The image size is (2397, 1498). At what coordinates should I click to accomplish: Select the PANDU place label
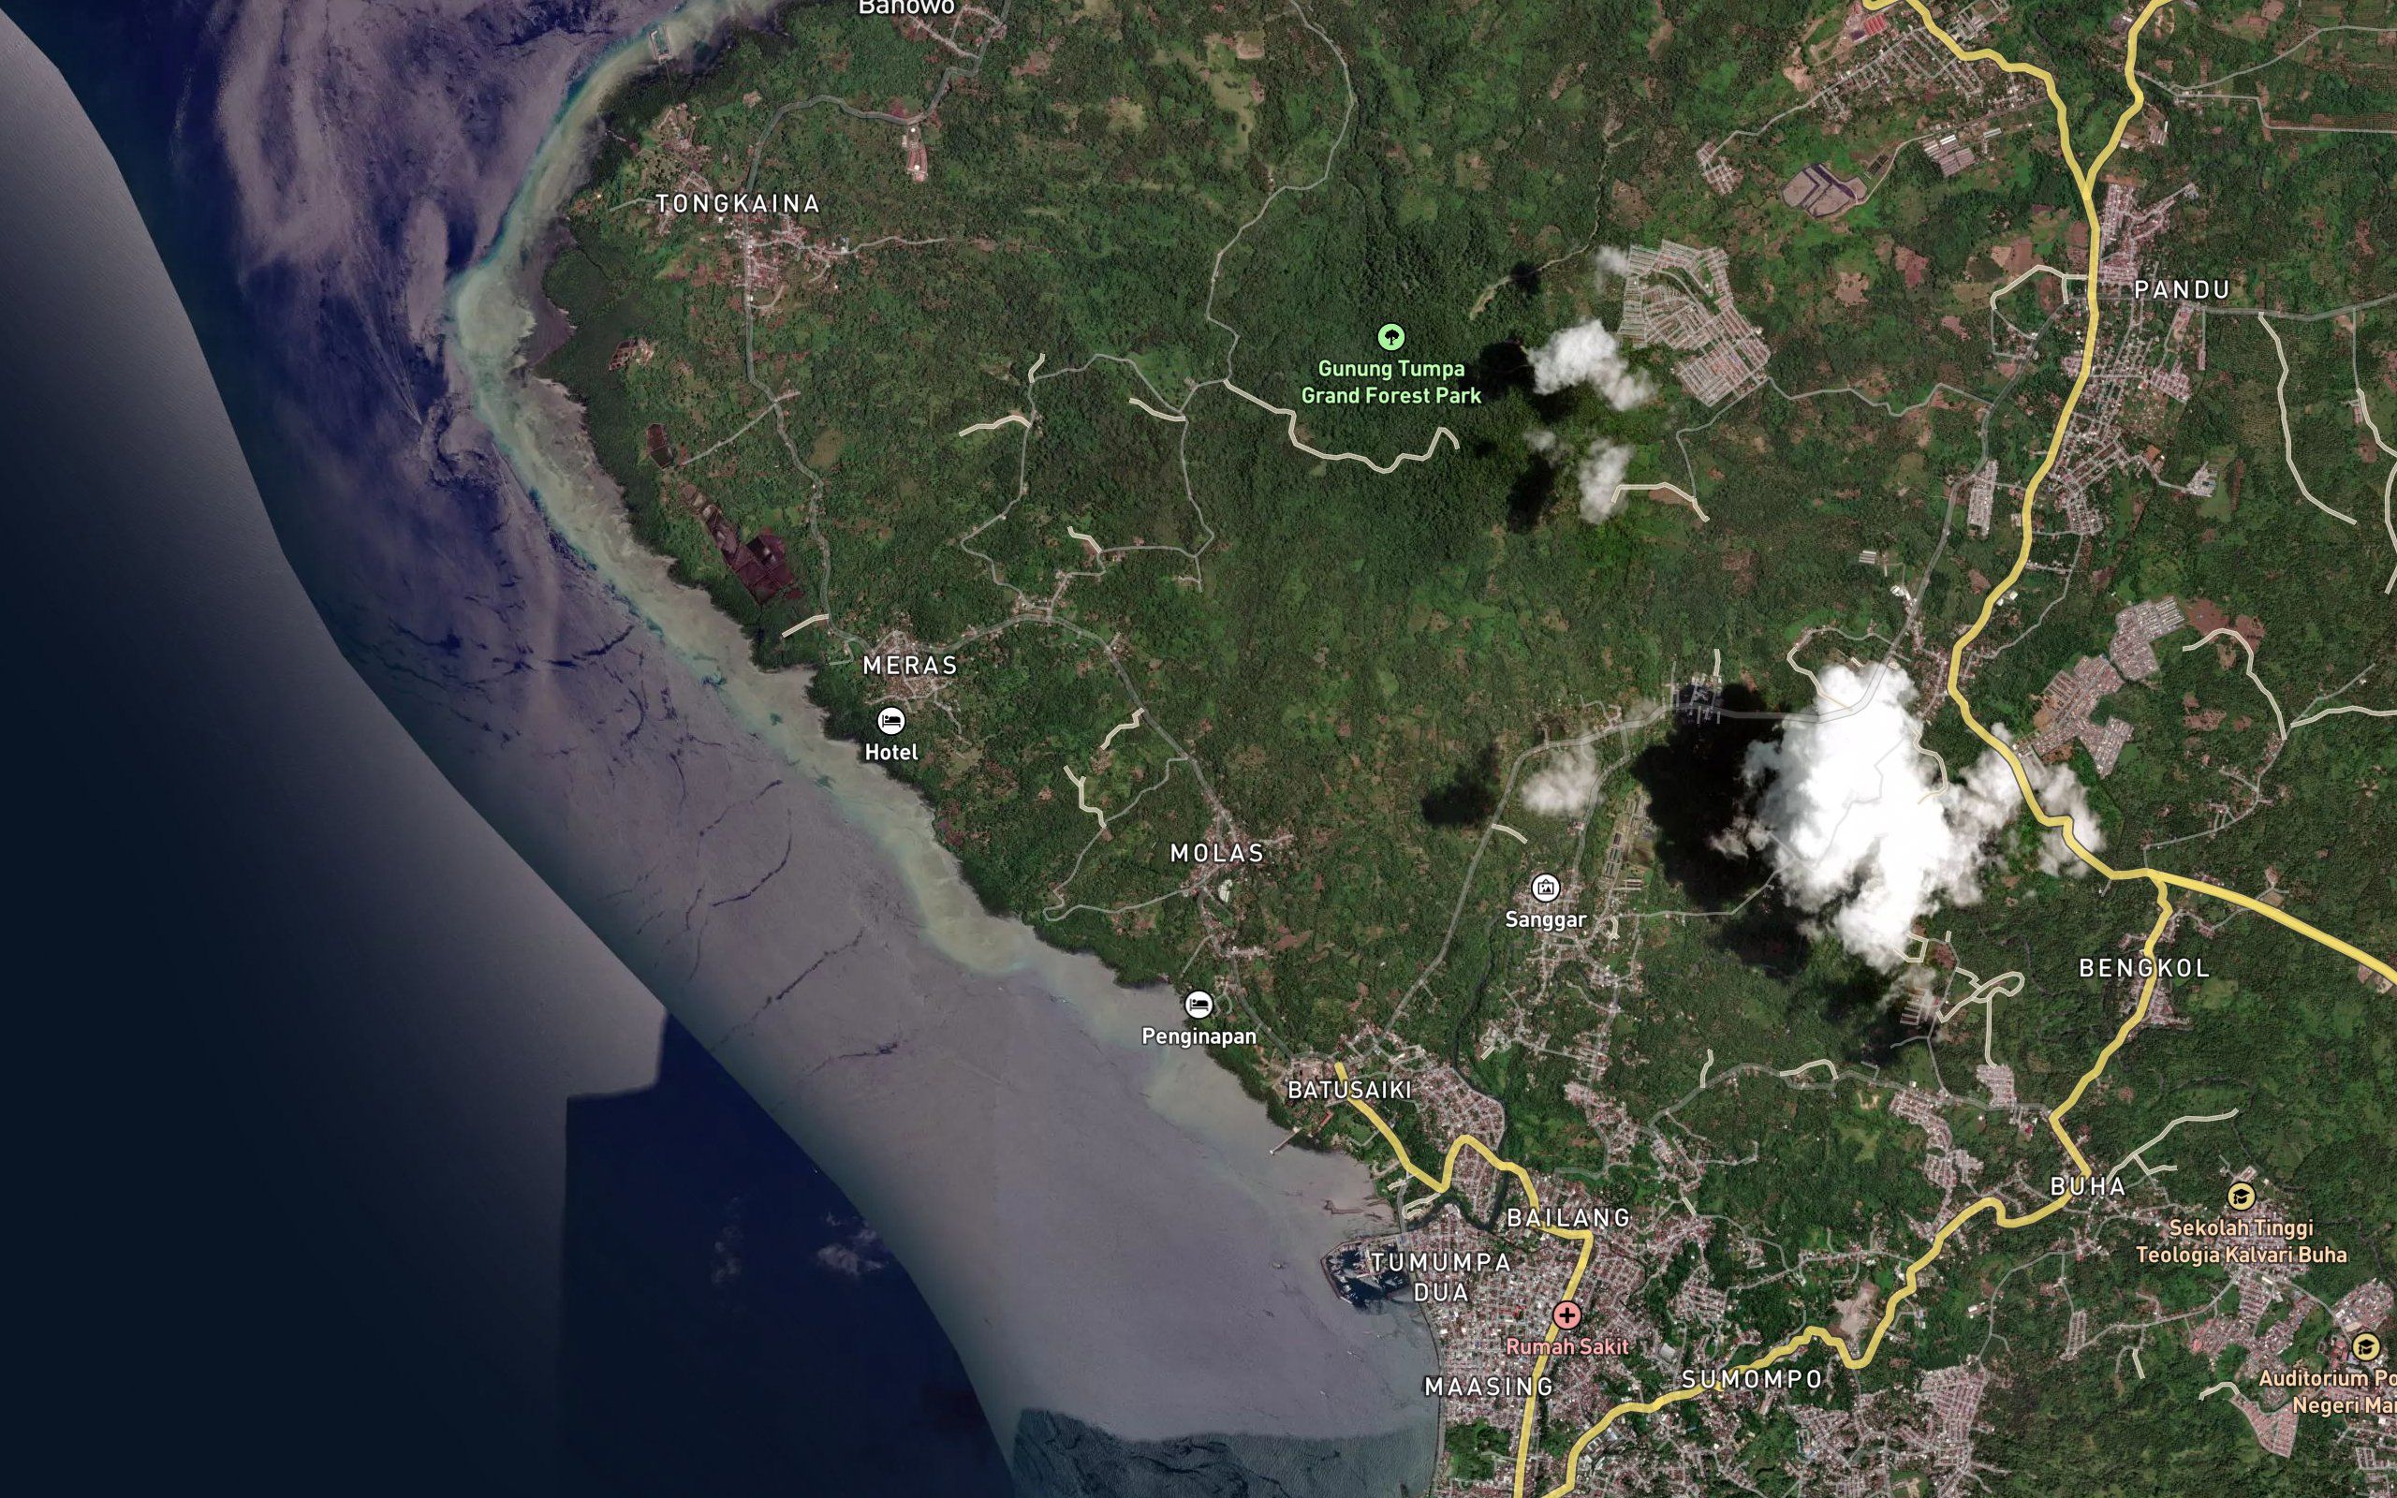point(2182,289)
